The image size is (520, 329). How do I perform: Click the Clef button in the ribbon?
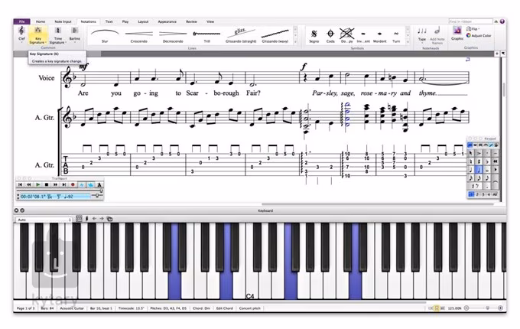pyautogui.click(x=22, y=33)
